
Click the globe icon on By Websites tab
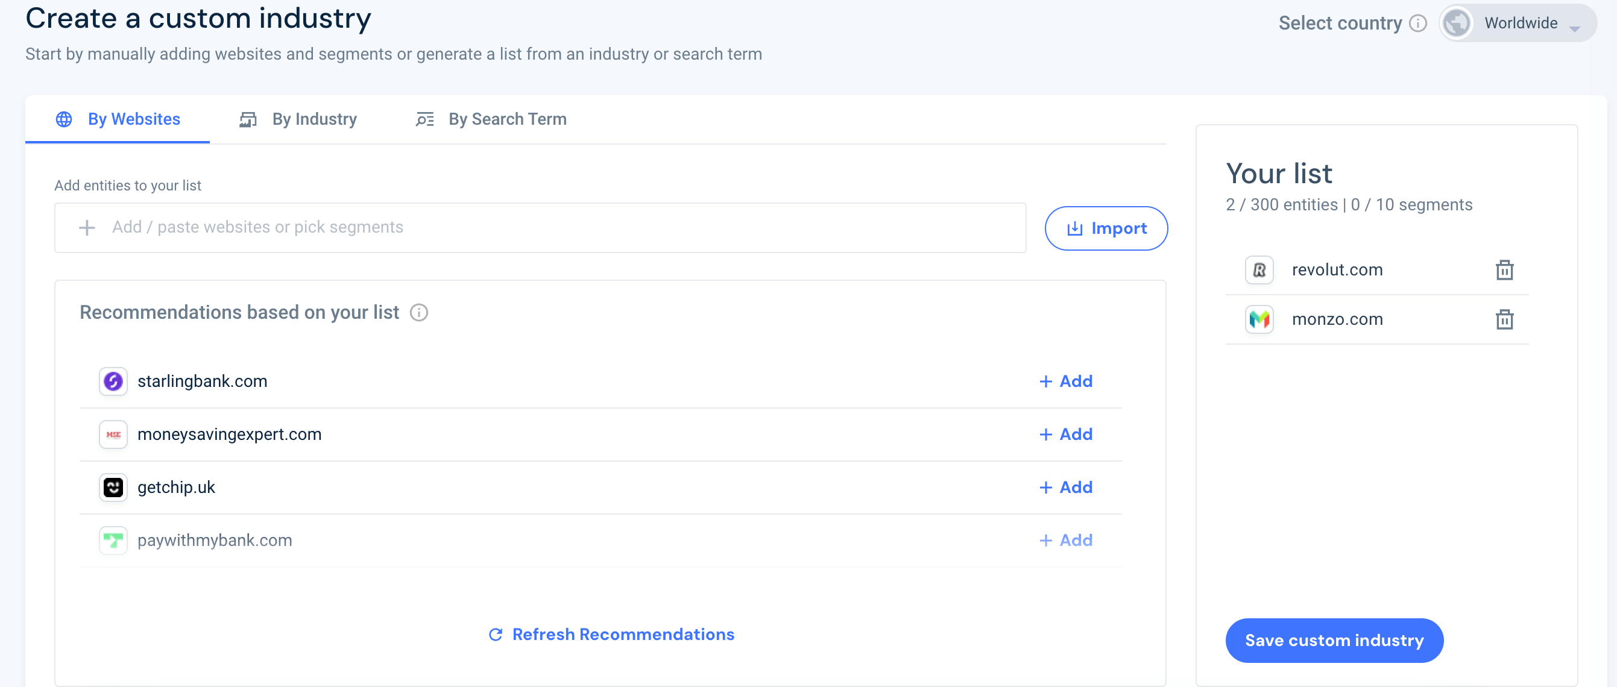(x=63, y=119)
